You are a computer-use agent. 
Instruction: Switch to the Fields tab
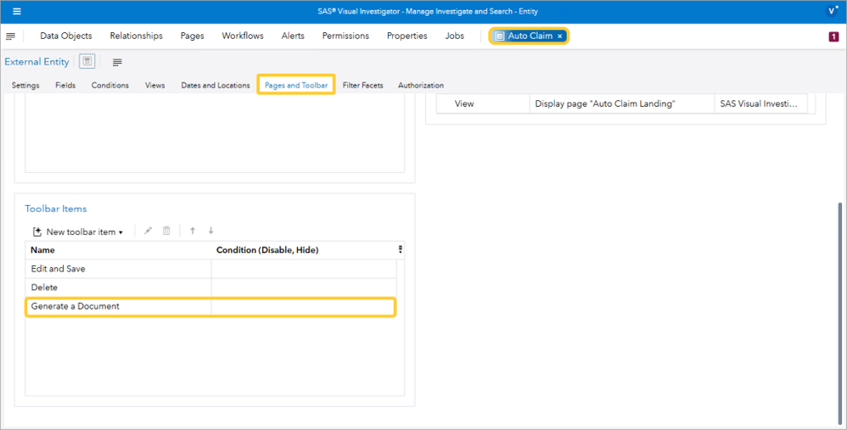tap(65, 86)
